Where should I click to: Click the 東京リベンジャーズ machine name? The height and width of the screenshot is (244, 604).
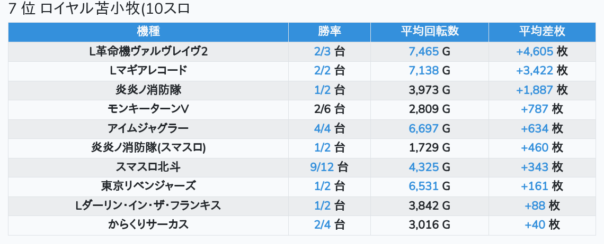(148, 186)
